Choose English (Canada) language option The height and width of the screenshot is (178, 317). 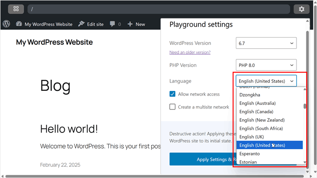[270, 111]
